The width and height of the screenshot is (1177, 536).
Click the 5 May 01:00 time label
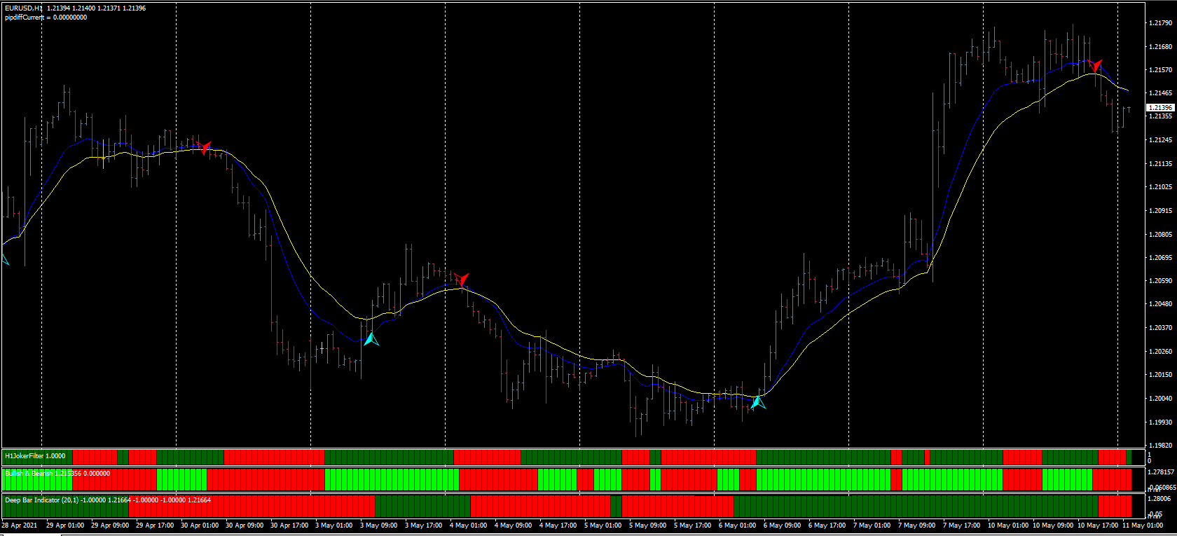click(x=603, y=525)
